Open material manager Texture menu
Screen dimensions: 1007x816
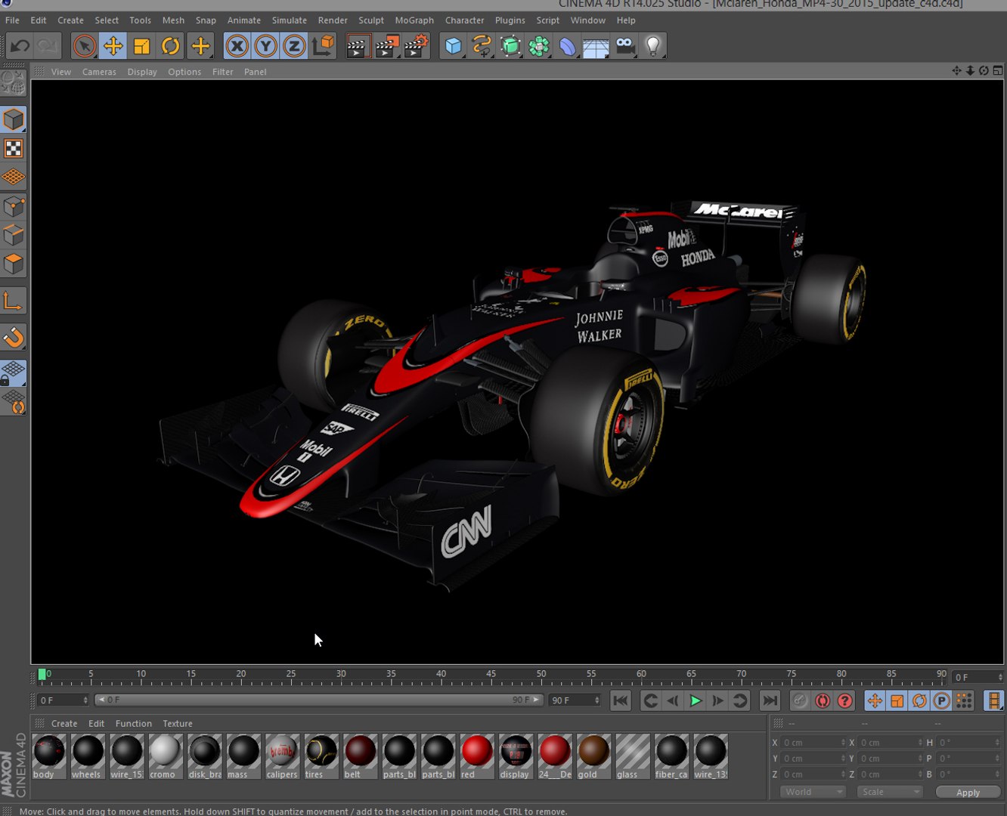[178, 723]
